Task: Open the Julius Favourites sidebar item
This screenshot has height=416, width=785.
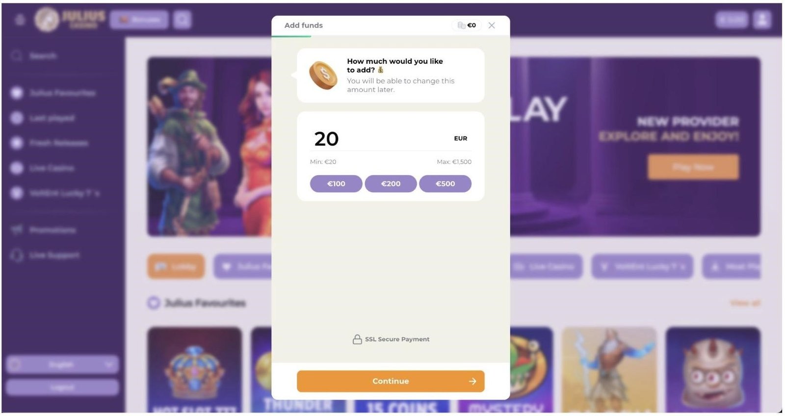Action: pyautogui.click(x=54, y=93)
